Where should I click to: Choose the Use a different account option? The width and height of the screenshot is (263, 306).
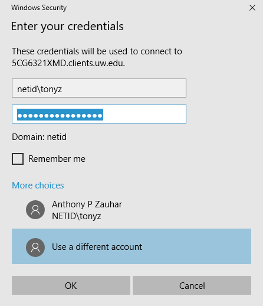tap(131, 246)
